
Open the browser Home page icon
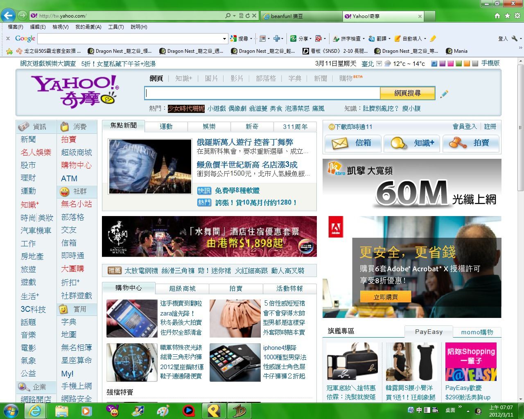coord(497,16)
